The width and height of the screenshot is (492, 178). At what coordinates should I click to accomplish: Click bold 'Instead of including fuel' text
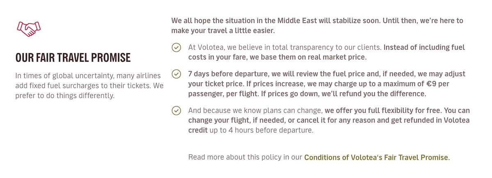tap(424, 47)
